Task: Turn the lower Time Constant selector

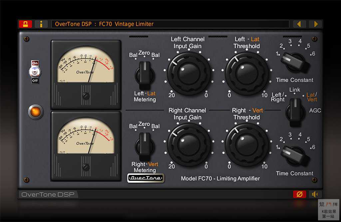Action: pyautogui.click(x=295, y=156)
